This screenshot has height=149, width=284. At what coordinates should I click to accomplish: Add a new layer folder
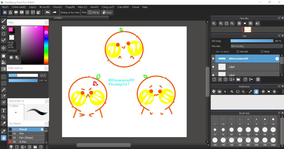238,79
